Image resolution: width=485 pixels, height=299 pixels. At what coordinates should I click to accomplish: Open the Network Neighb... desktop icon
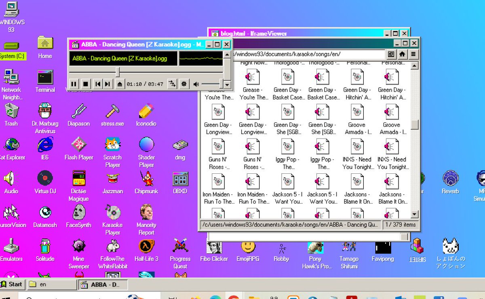point(11,85)
